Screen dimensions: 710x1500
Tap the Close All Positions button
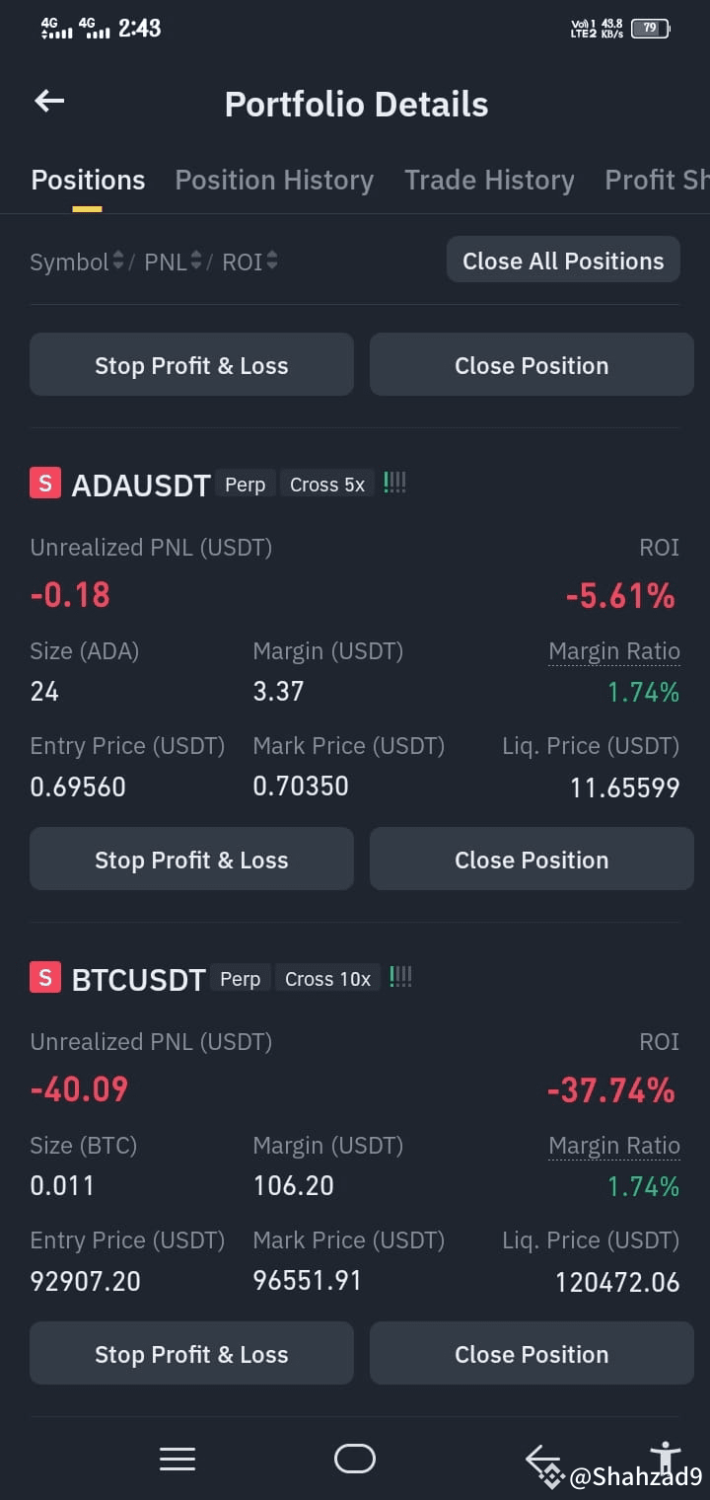point(563,261)
